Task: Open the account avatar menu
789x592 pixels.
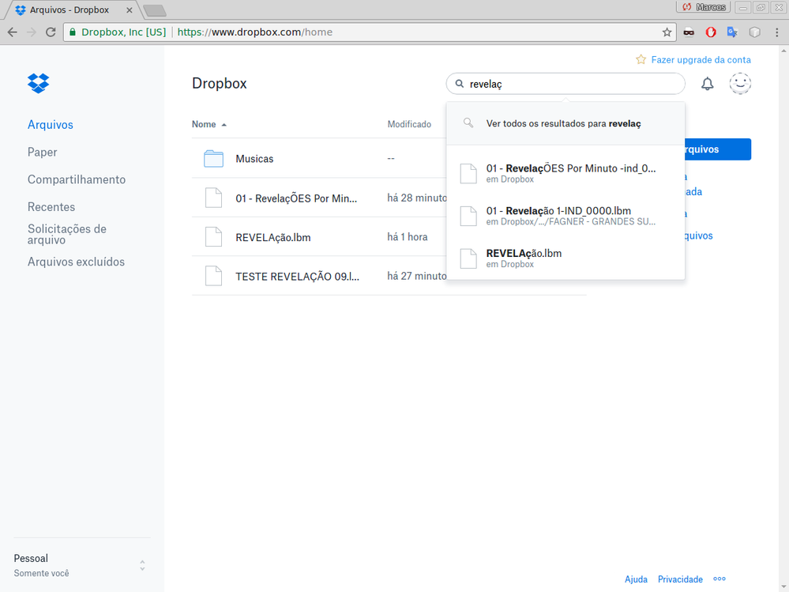Action: pos(740,84)
